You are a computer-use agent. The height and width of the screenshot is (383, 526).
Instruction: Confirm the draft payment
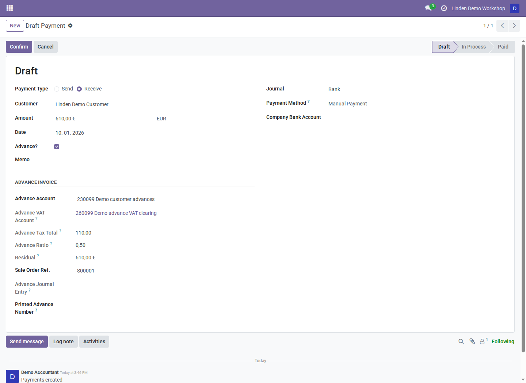19,47
